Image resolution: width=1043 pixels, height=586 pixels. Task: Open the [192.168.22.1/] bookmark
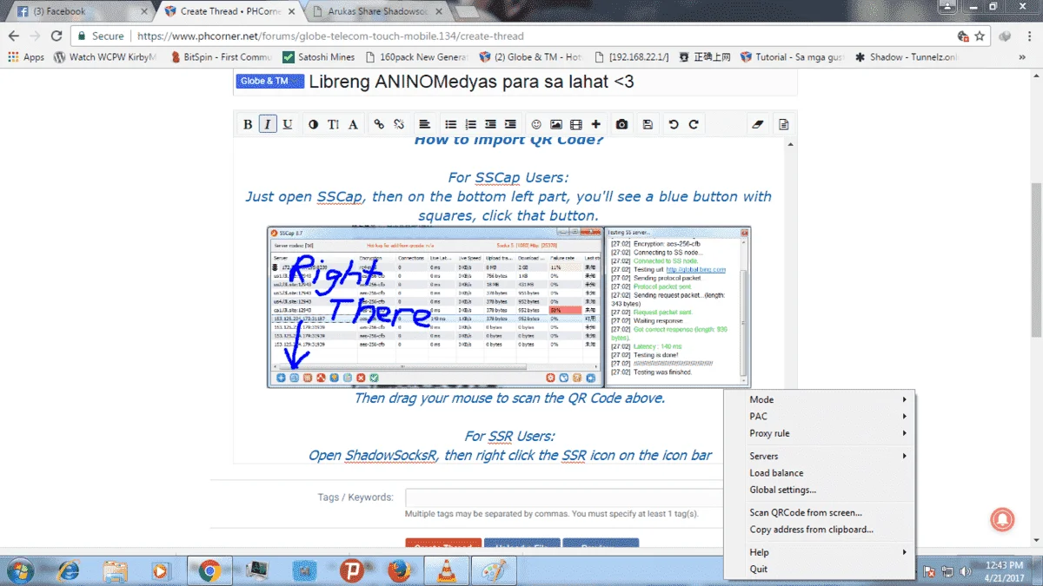click(631, 57)
